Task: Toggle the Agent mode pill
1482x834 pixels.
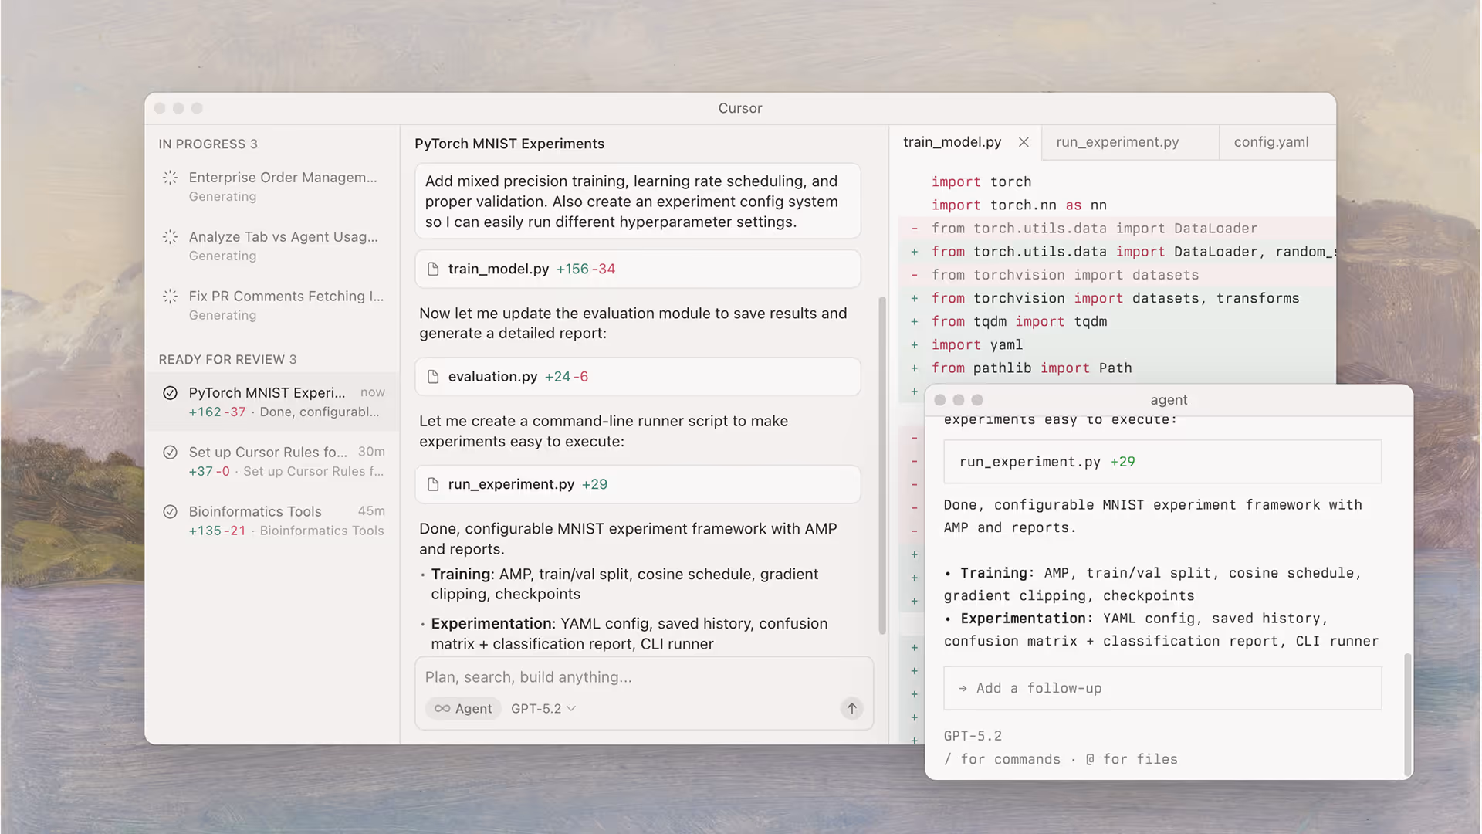Action: [463, 708]
